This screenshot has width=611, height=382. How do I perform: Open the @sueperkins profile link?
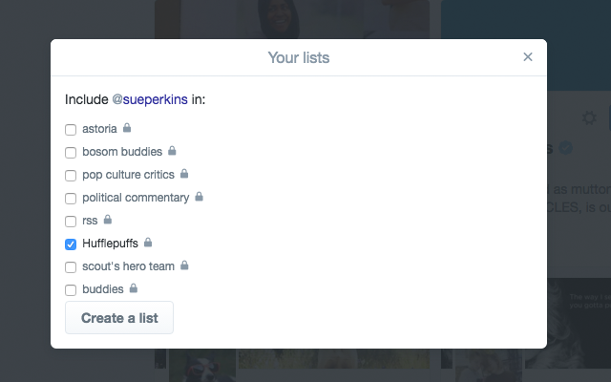tap(150, 99)
